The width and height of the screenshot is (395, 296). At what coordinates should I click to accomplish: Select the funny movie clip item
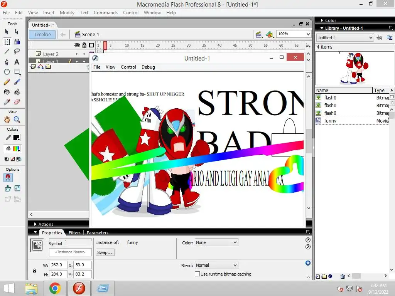pos(352,121)
